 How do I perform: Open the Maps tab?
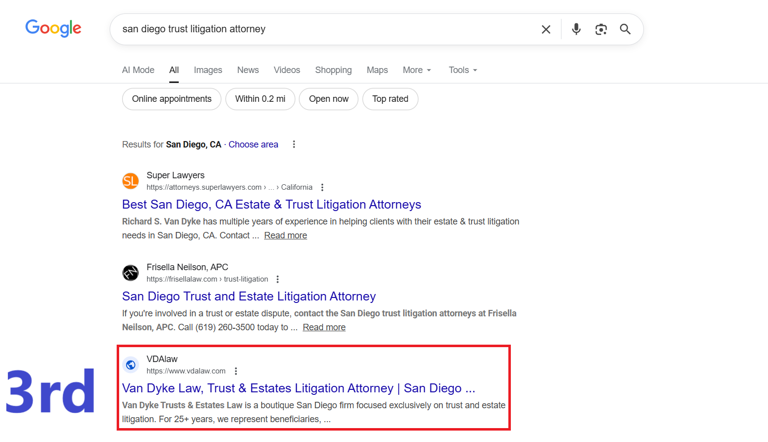click(x=377, y=70)
